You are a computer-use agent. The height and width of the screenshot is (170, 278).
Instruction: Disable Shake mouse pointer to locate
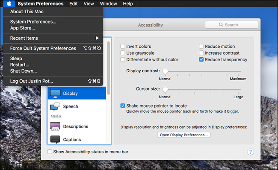(x=122, y=106)
